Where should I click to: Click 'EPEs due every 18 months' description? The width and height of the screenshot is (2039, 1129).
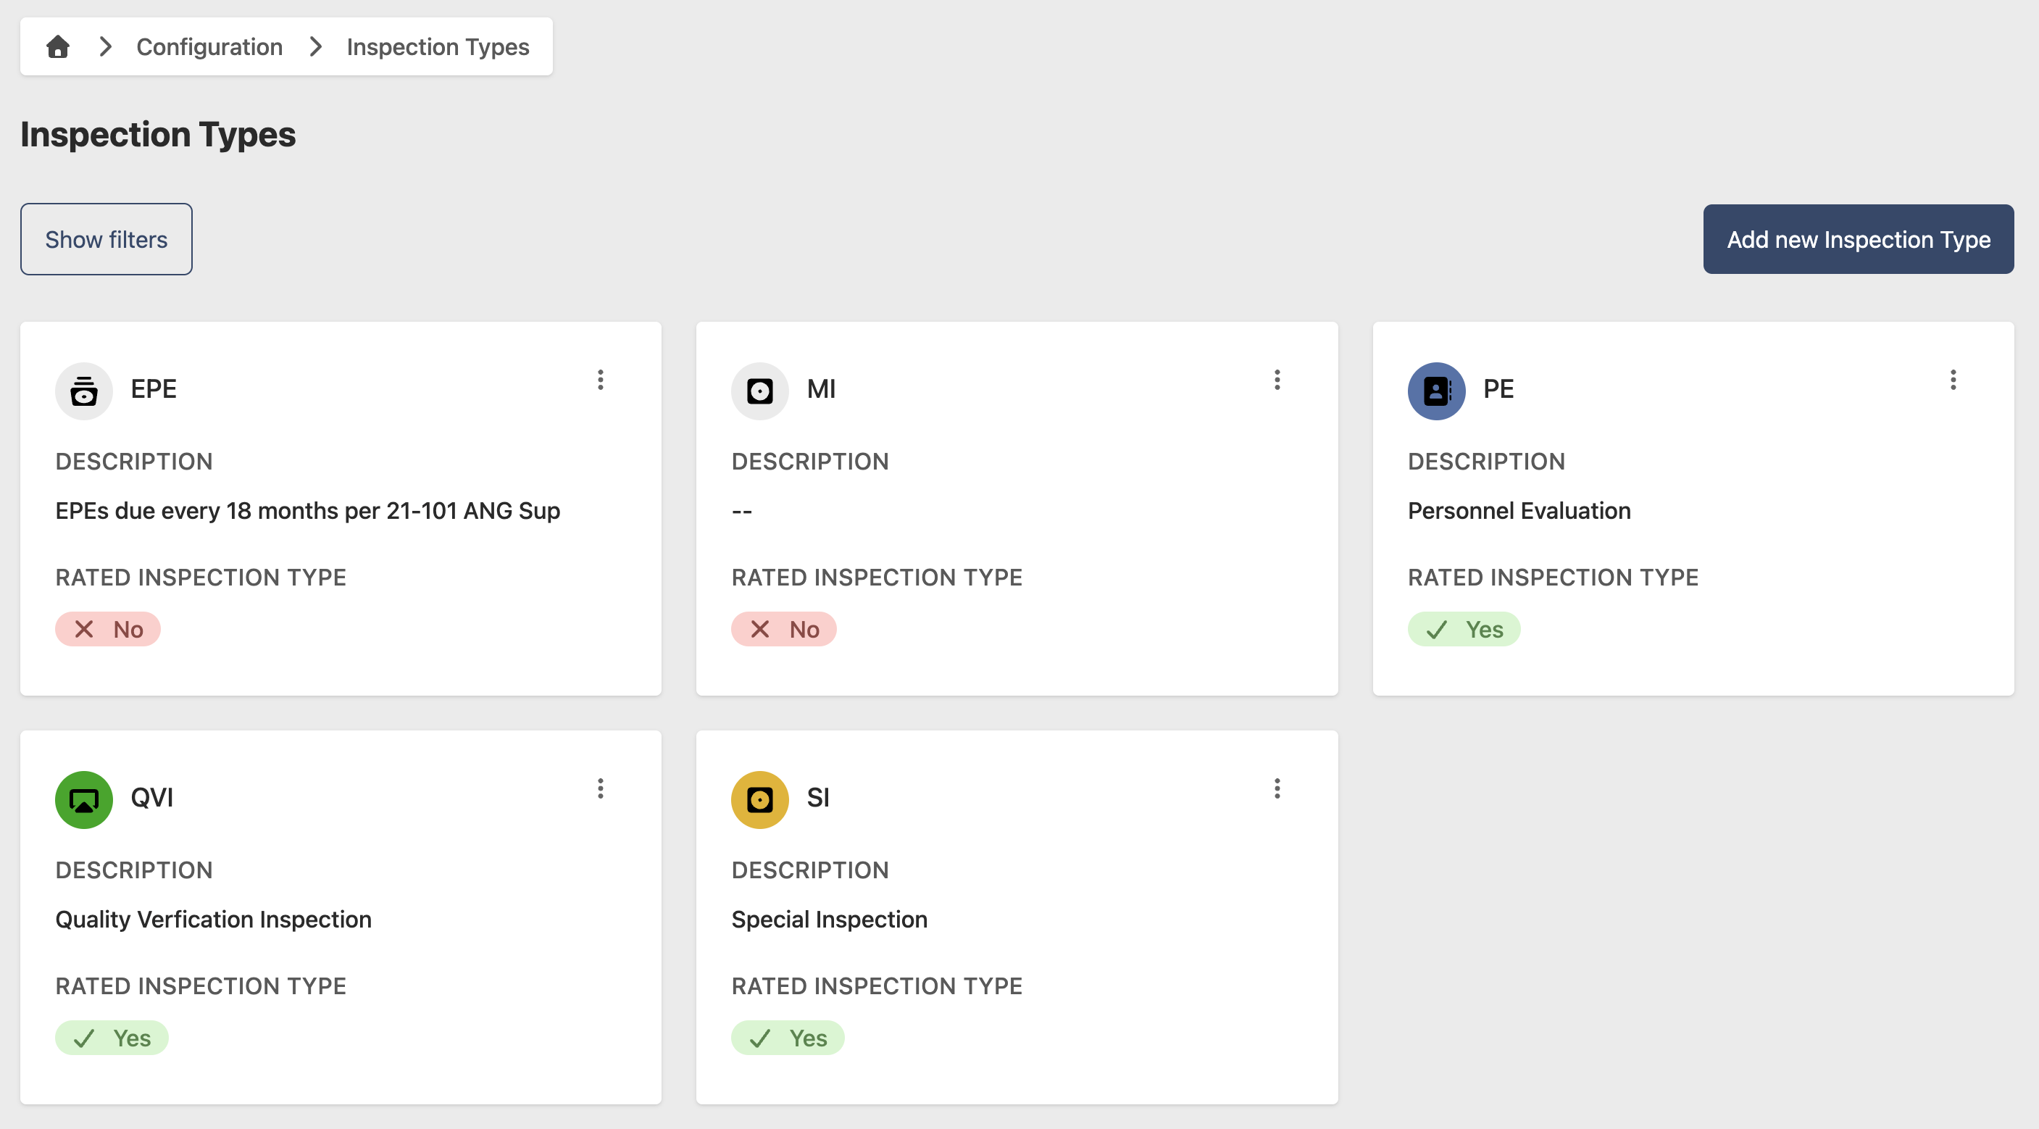[x=308, y=511]
